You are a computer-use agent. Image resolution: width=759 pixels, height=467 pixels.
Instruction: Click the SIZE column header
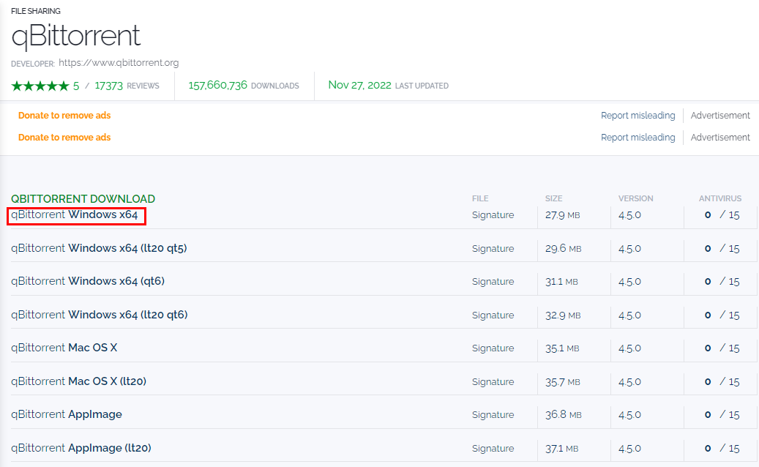point(554,198)
